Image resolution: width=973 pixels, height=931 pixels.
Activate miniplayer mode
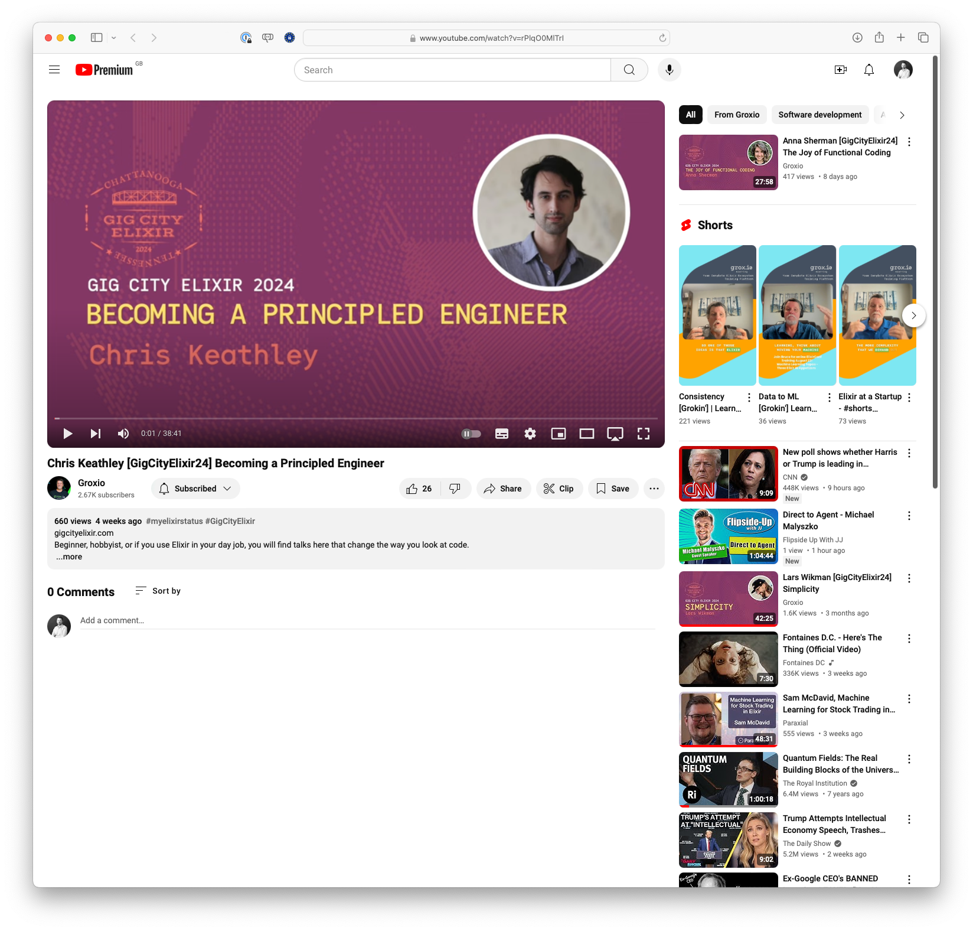[x=558, y=433]
